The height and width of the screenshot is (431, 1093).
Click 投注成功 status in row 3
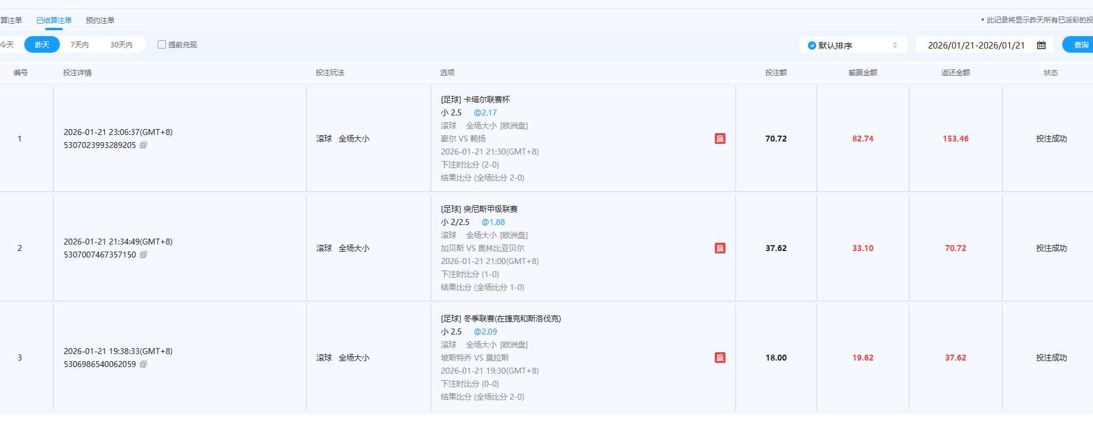1051,358
